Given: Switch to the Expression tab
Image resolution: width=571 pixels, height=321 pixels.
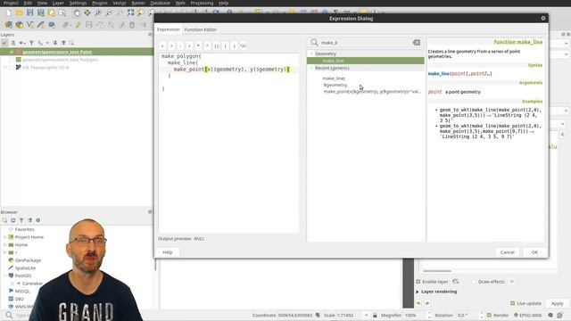Looking at the screenshot, I should pyautogui.click(x=169, y=29).
